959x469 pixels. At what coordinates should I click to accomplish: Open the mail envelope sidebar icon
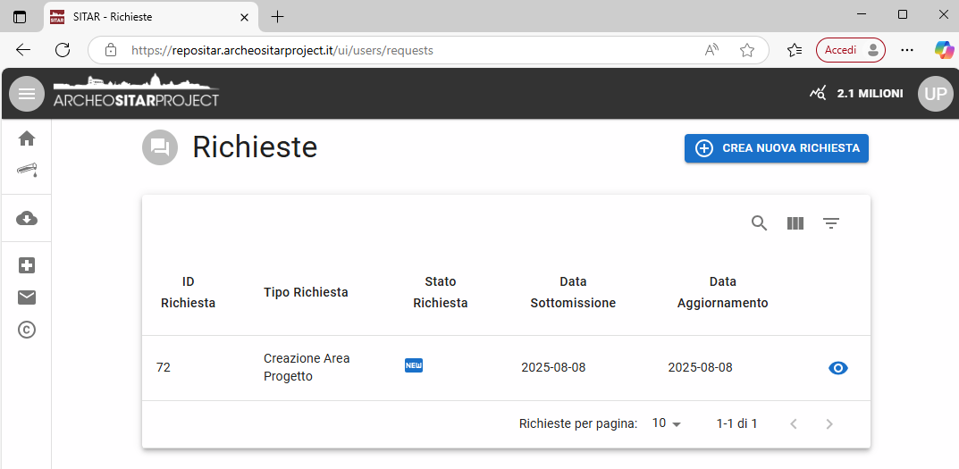(x=27, y=297)
